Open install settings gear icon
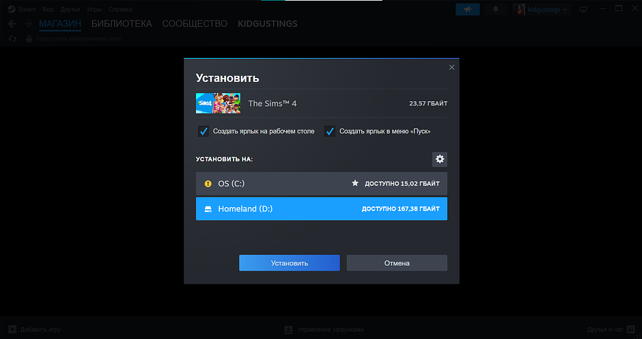This screenshot has width=642, height=339. click(x=439, y=159)
